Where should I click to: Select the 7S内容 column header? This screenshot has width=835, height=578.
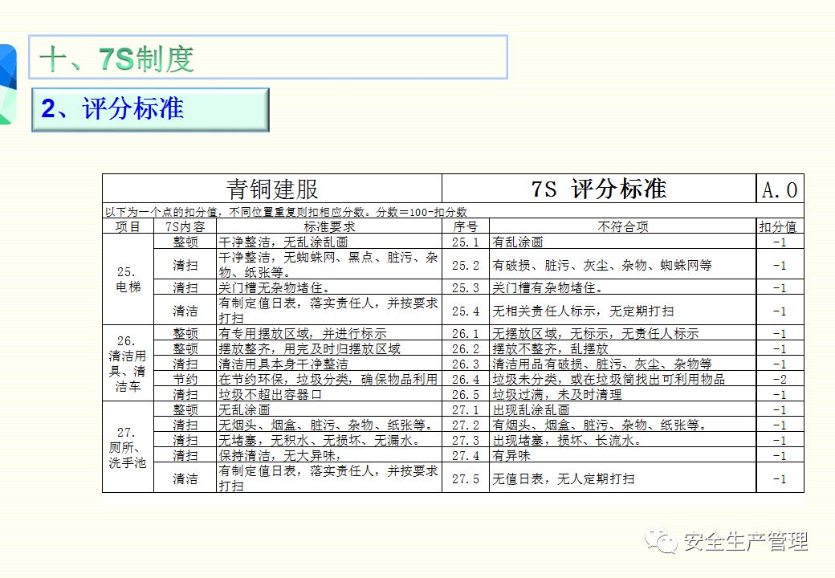[x=185, y=226]
